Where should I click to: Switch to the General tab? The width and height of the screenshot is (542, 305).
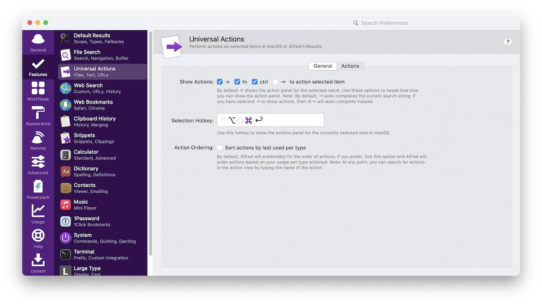[323, 66]
